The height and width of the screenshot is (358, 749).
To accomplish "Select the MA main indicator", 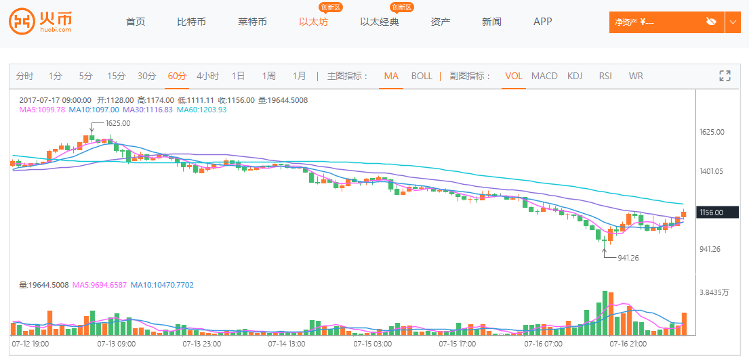I will 391,76.
